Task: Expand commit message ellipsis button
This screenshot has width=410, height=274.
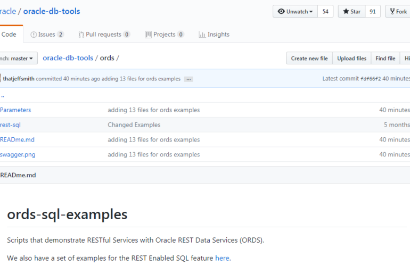Action: click(188, 79)
